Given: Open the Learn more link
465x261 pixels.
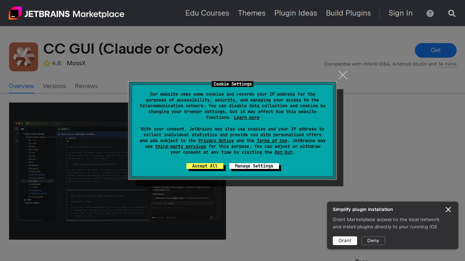Looking at the screenshot, I should 247,117.
